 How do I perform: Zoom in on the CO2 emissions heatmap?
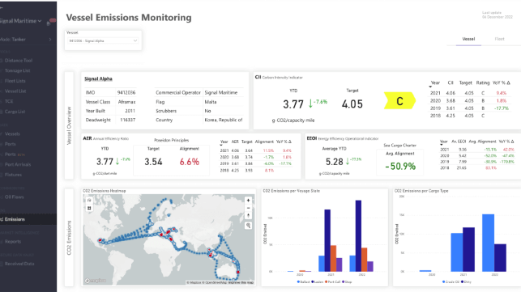pyautogui.click(x=248, y=201)
